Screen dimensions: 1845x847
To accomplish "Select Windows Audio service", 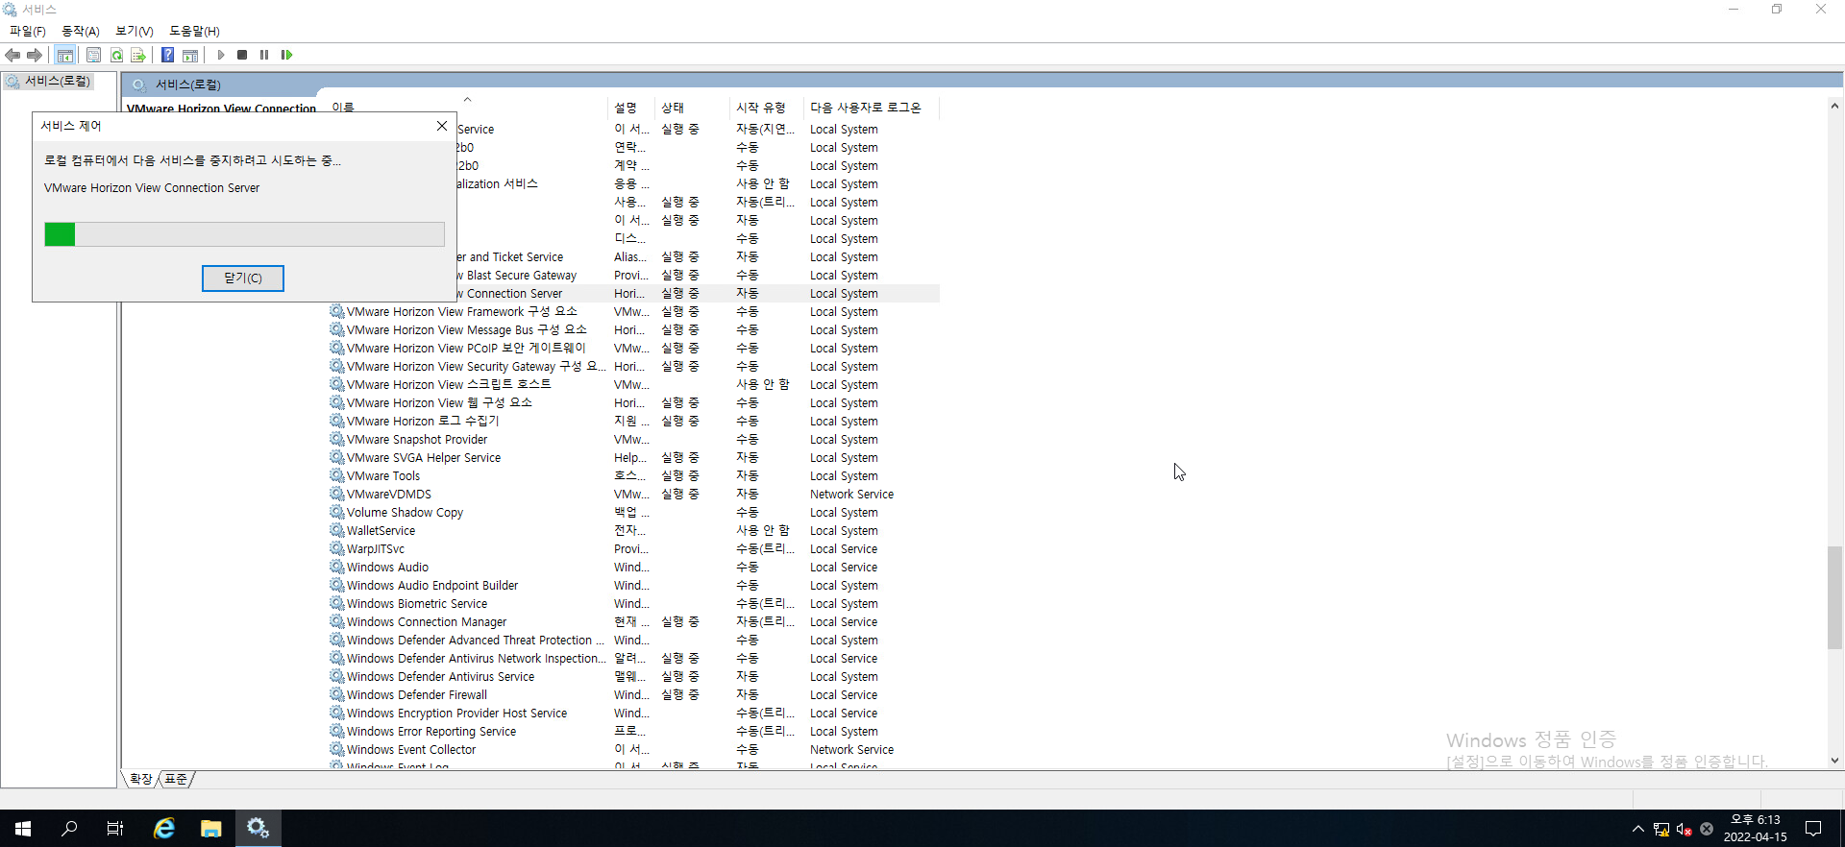I will point(634,568).
